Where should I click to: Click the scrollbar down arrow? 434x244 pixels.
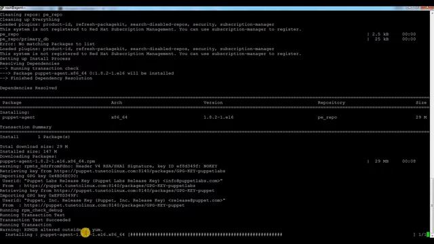click(432, 236)
